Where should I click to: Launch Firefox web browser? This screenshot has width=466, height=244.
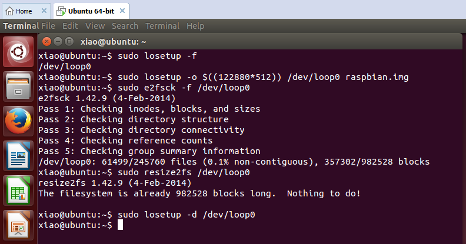[18, 122]
